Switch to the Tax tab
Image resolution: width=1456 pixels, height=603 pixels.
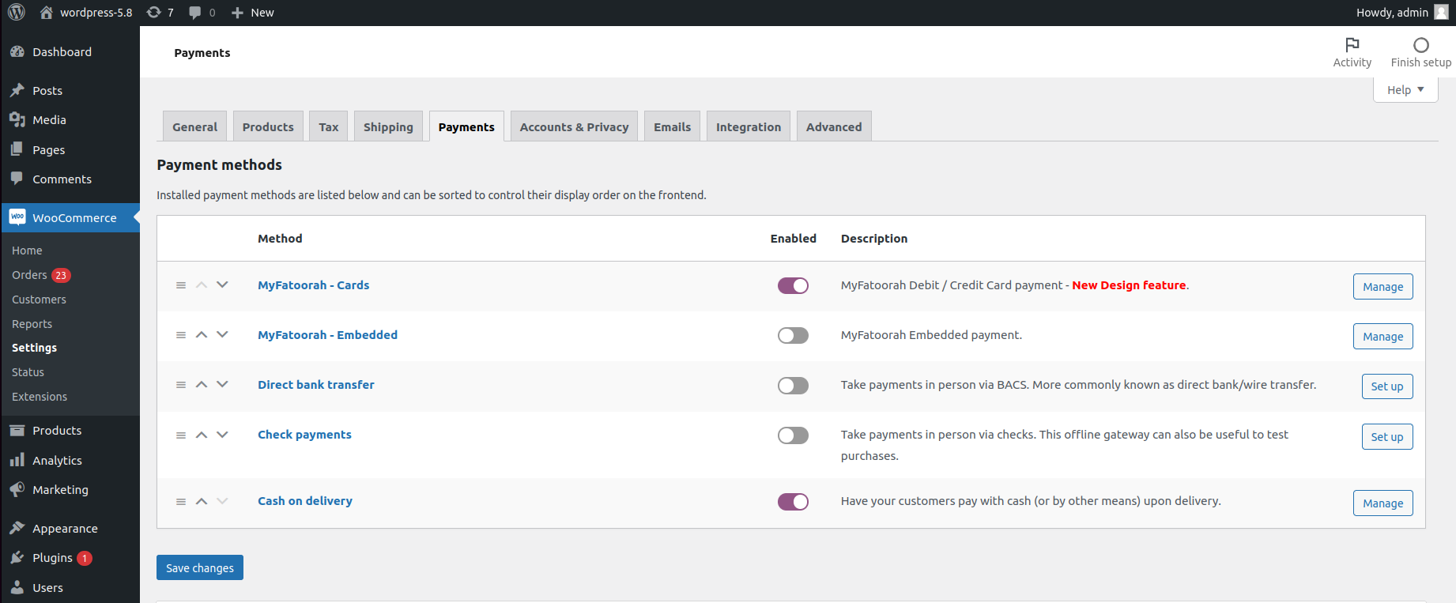click(329, 126)
